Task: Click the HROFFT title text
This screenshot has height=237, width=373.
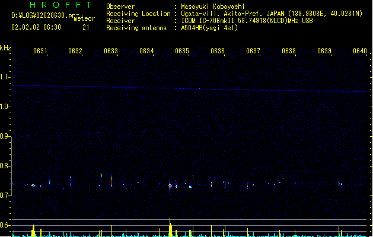Action: click(60, 5)
